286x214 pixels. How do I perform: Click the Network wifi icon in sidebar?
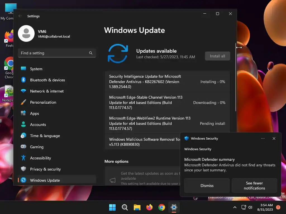tap(23, 91)
